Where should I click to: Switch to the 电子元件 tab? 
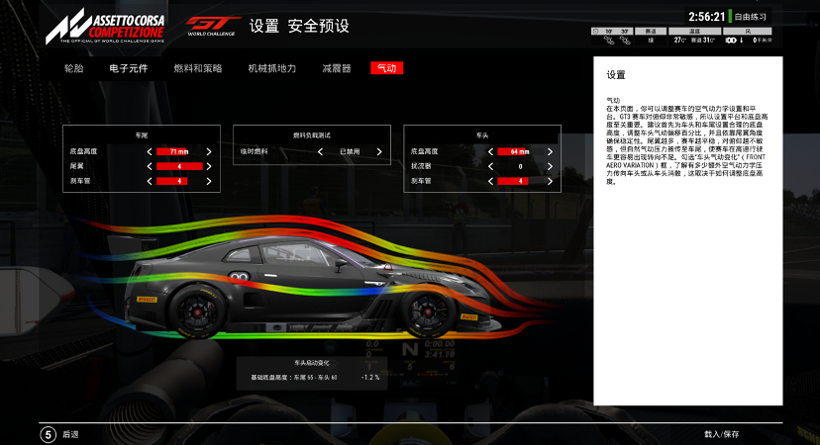[x=129, y=68]
